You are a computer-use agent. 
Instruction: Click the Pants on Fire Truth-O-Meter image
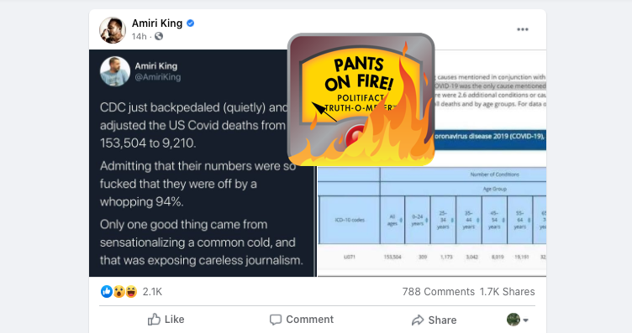(x=361, y=99)
